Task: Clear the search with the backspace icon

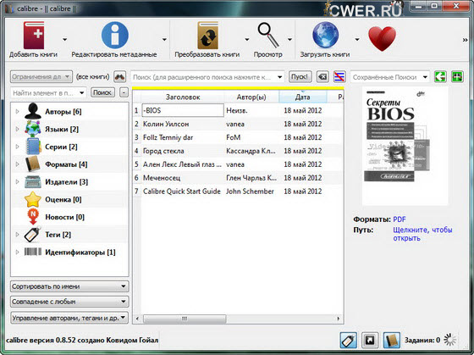Action: click(x=322, y=77)
